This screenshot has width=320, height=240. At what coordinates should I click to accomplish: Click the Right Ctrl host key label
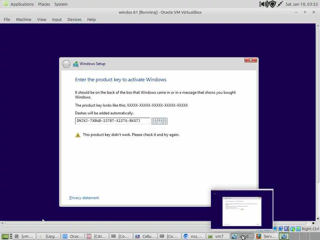point(310,229)
